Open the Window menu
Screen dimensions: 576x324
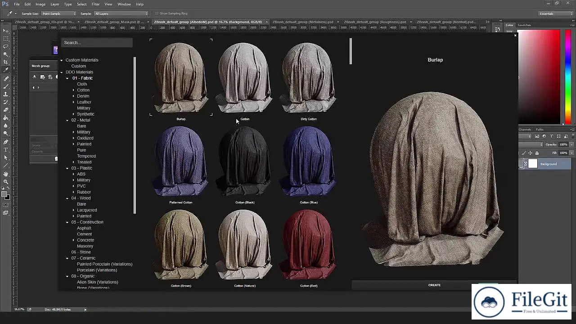[x=124, y=4]
